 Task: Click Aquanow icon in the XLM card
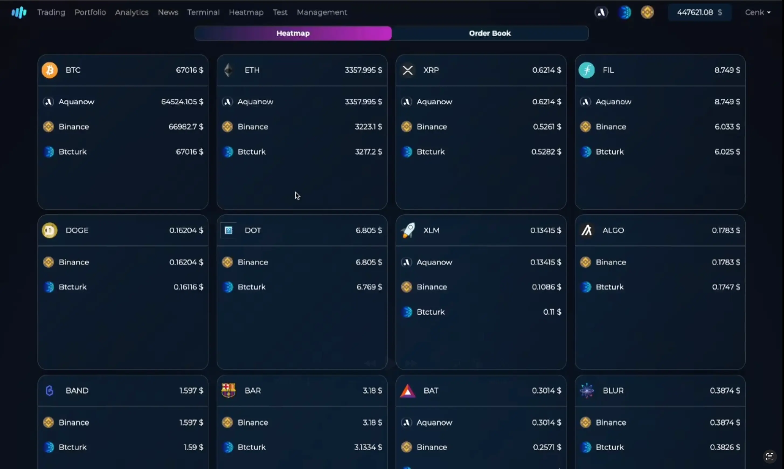point(407,262)
